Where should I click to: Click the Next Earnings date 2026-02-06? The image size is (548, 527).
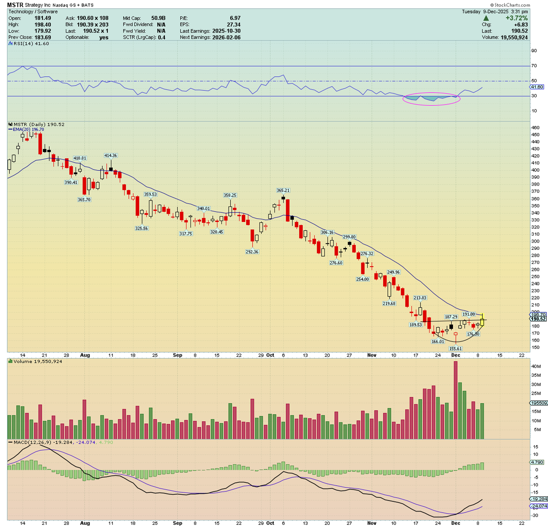pyautogui.click(x=226, y=37)
